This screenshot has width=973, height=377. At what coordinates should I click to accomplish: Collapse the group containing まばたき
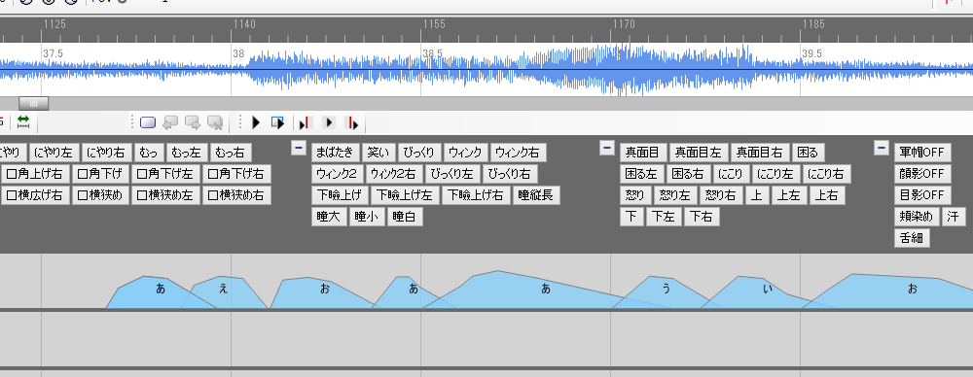click(x=299, y=148)
